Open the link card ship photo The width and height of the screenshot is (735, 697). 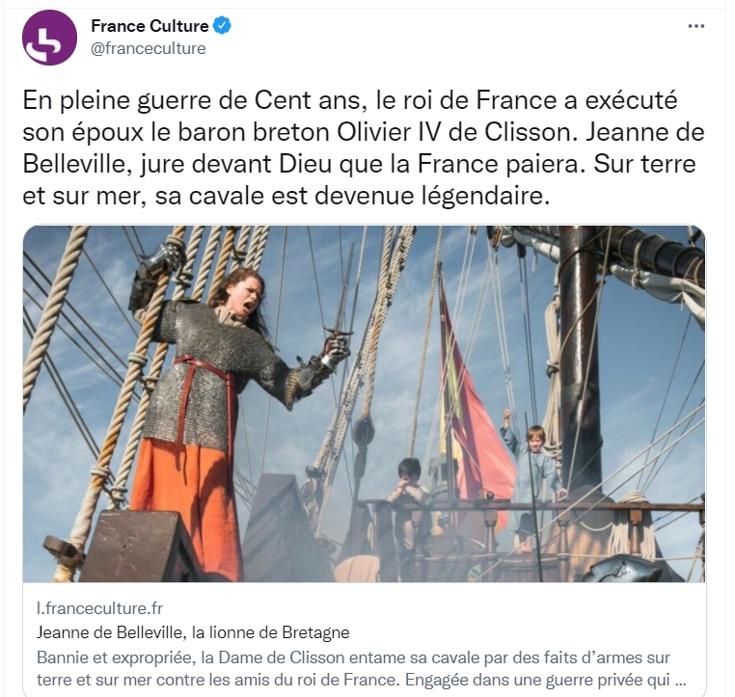click(365, 404)
